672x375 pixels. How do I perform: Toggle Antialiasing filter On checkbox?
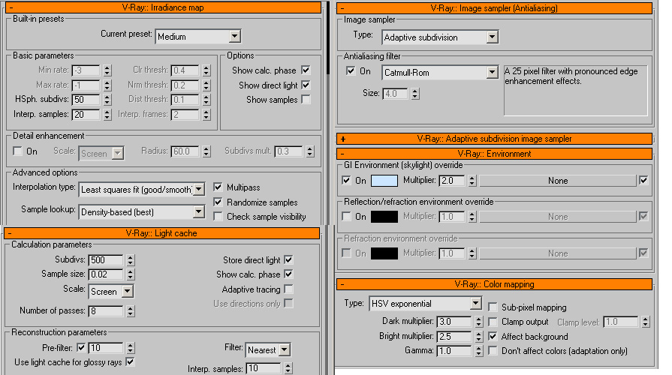(351, 70)
